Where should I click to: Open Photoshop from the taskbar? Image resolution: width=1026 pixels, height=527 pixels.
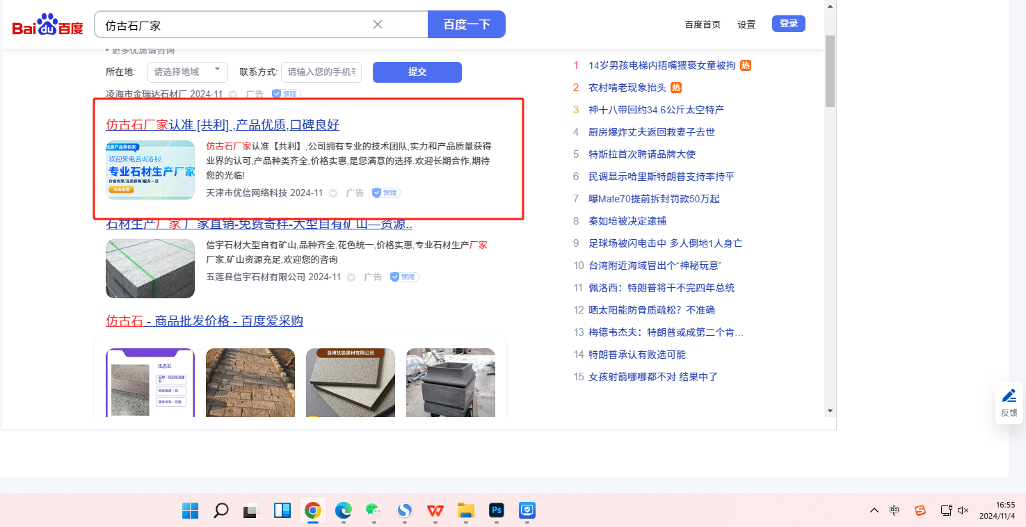pyautogui.click(x=497, y=511)
